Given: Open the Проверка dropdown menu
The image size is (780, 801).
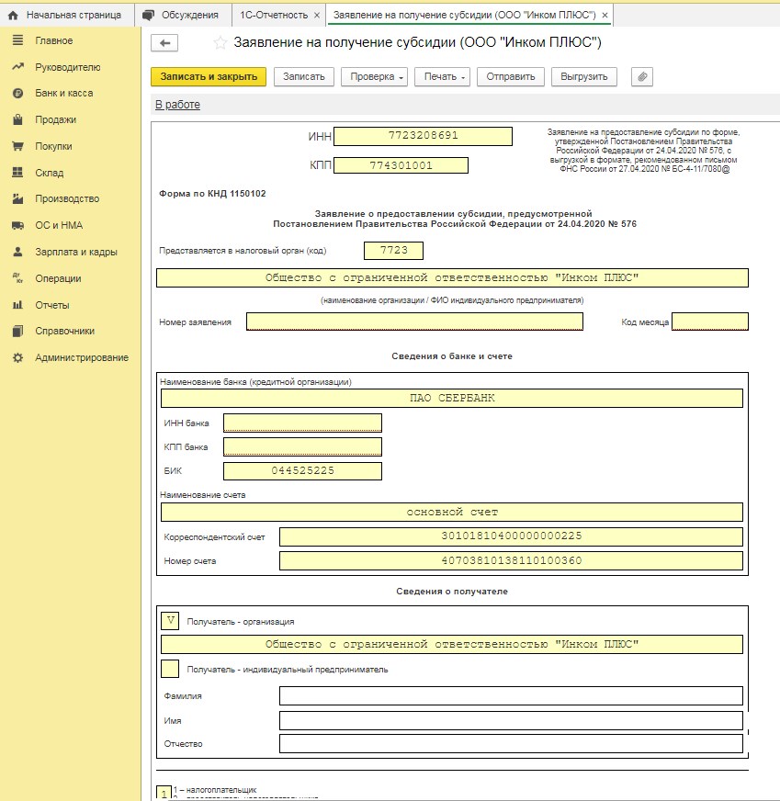Looking at the screenshot, I should coord(375,77).
